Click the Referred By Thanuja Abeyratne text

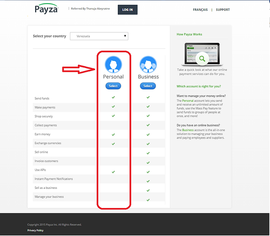click(90, 9)
